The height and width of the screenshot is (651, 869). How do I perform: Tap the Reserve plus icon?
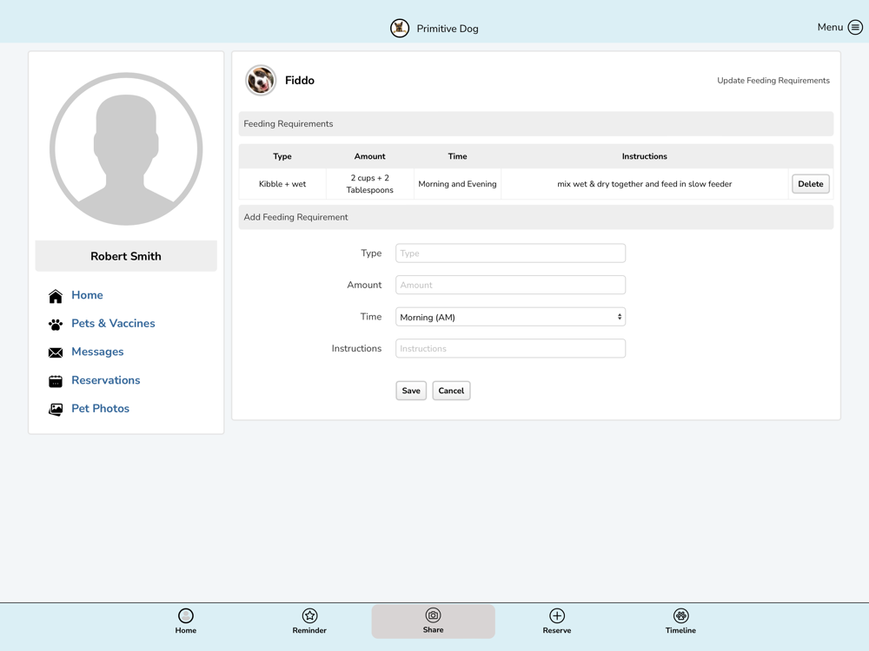coord(557,615)
